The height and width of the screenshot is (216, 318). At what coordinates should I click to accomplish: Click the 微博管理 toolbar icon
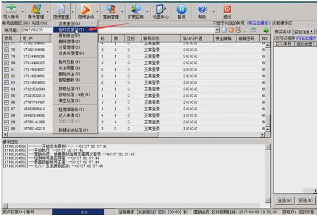[61, 9]
